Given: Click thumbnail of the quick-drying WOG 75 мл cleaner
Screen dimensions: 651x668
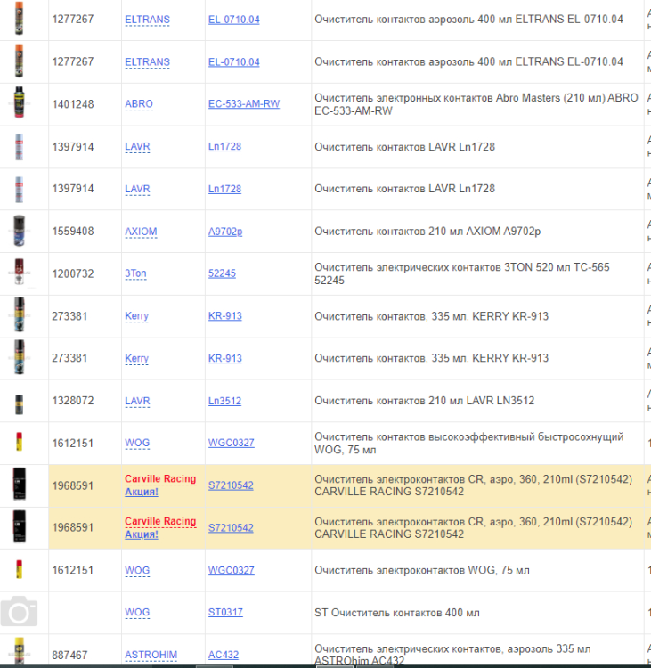Looking at the screenshot, I should (19, 443).
